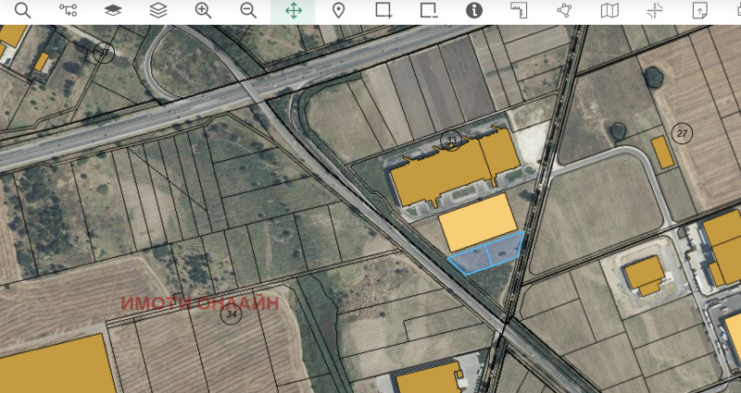The width and height of the screenshot is (741, 393).
Task: Click the blue highlighted parcel on map
Action: (x=487, y=255)
